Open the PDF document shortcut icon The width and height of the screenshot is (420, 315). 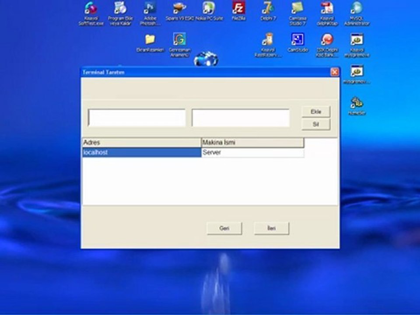tap(327, 14)
